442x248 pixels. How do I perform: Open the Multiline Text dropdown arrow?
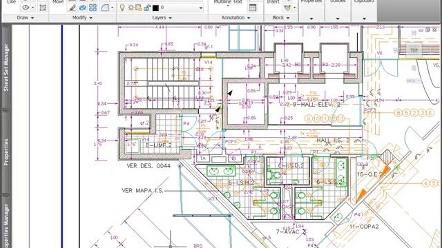click(228, 6)
